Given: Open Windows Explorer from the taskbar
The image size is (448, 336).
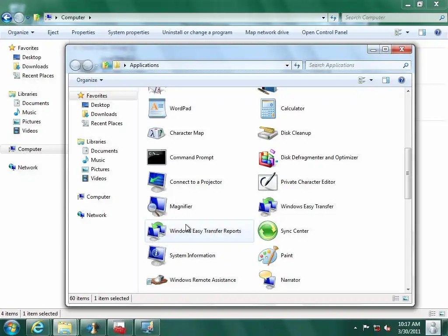Looking at the screenshot, I should pos(65,327).
